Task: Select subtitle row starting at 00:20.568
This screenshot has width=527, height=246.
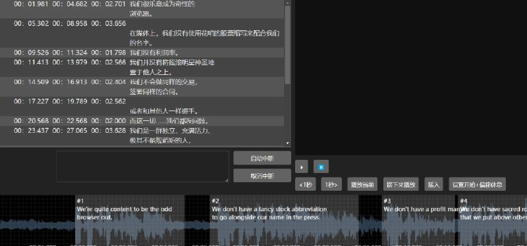Action: coord(142,121)
